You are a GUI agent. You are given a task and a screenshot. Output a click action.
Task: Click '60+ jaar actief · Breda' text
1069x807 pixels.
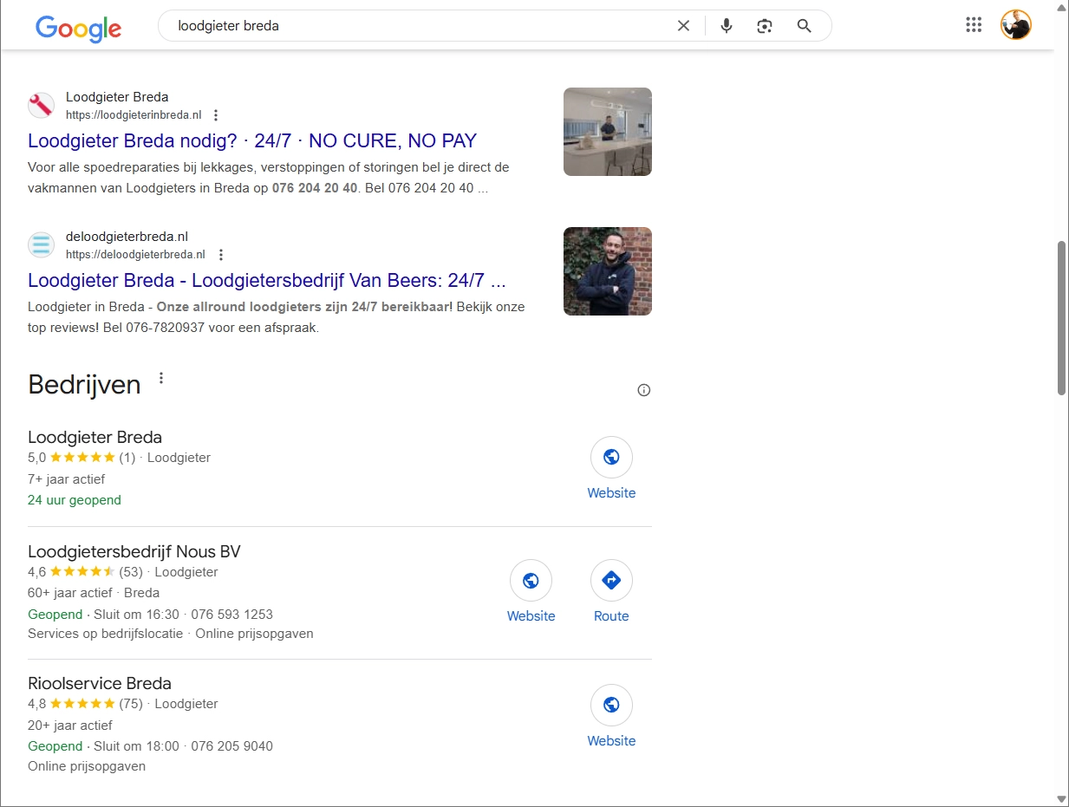94,593
